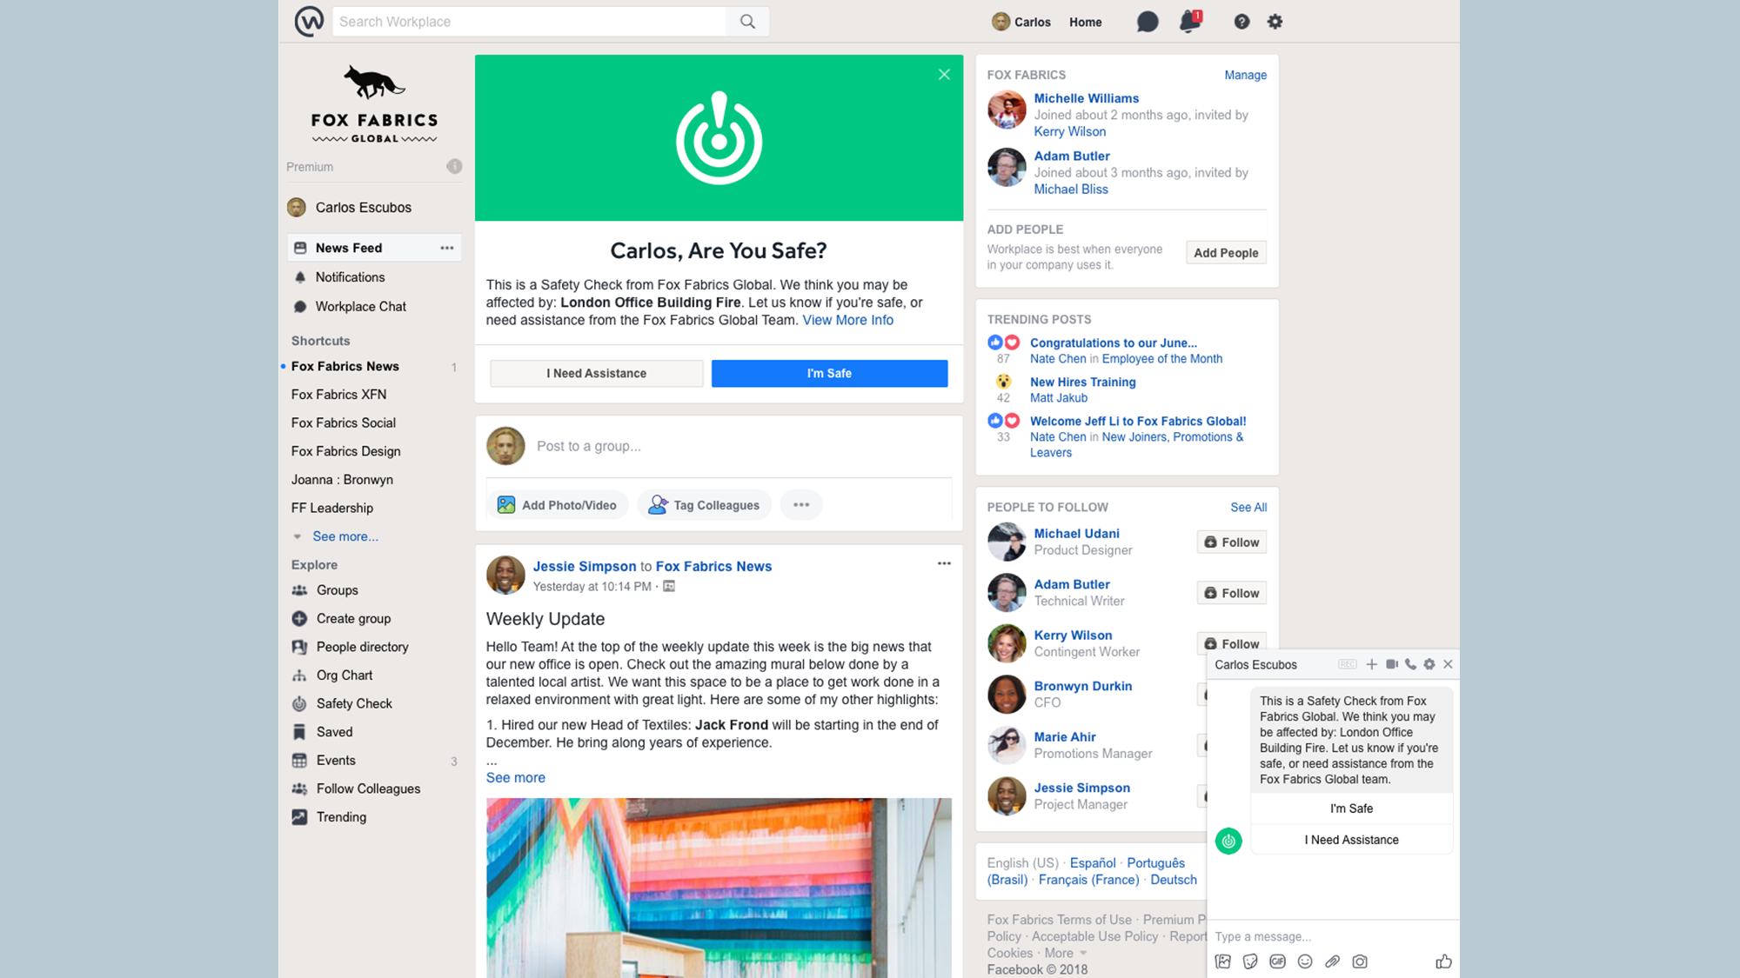Click the Workplace Chat icon
This screenshot has height=978, width=1740.
pyautogui.click(x=300, y=306)
